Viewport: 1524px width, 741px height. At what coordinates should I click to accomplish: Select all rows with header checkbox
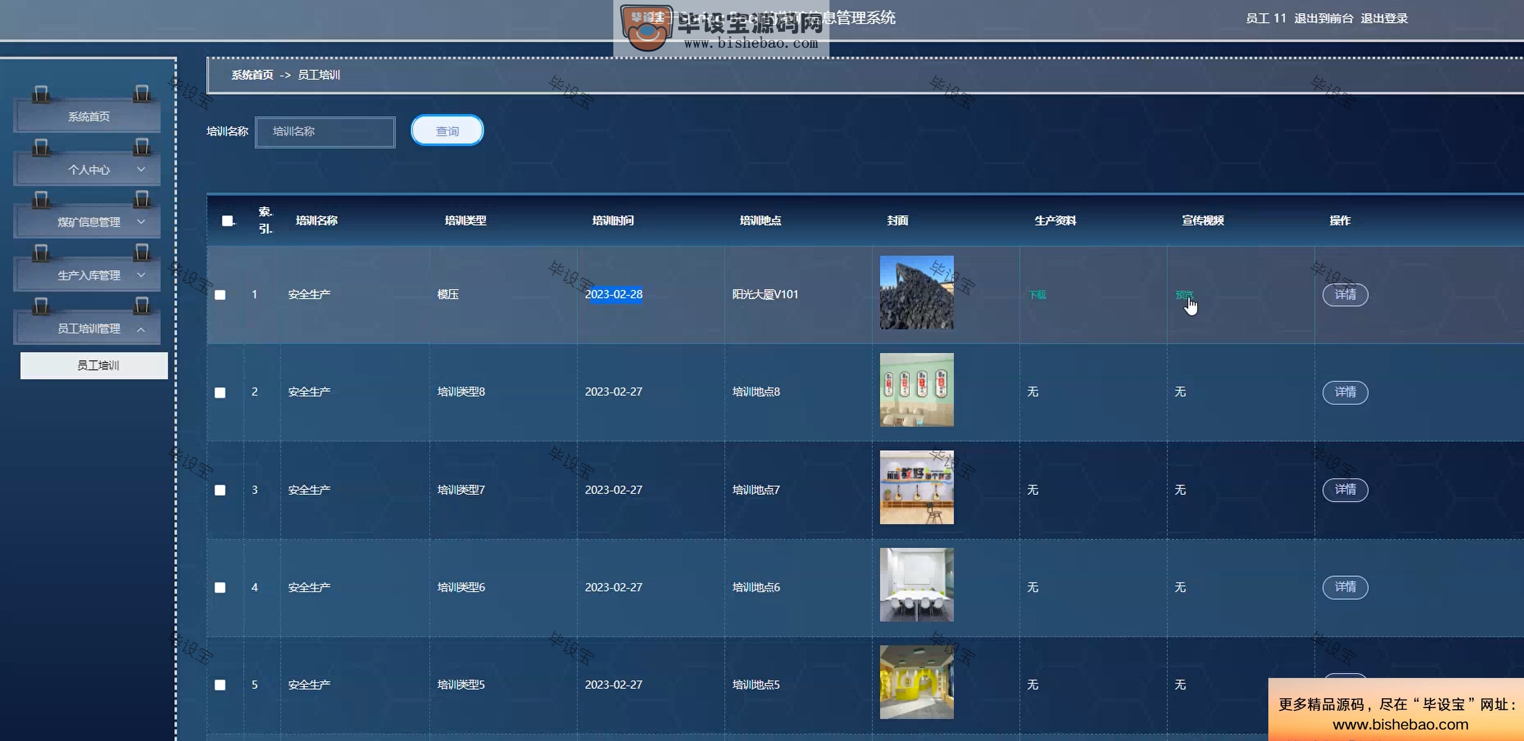(x=227, y=220)
